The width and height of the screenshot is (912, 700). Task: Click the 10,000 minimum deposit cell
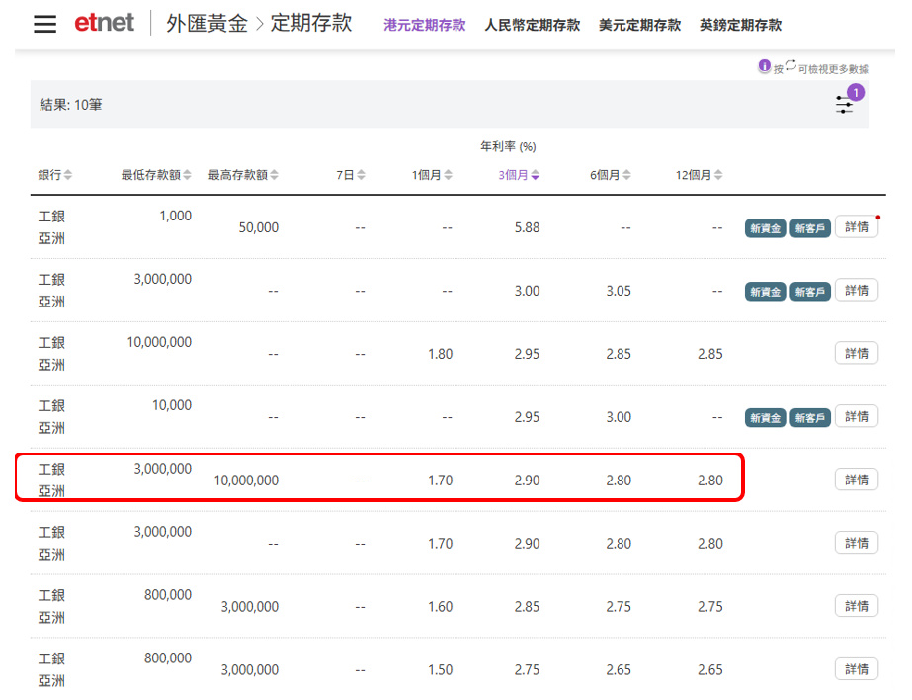(x=172, y=405)
